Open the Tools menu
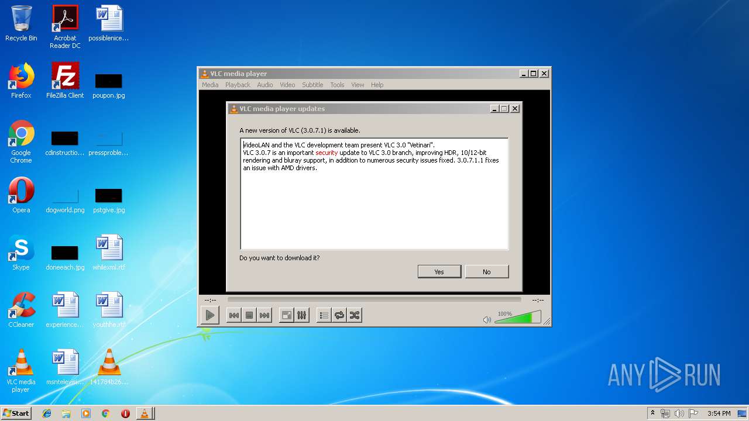 pyautogui.click(x=337, y=85)
